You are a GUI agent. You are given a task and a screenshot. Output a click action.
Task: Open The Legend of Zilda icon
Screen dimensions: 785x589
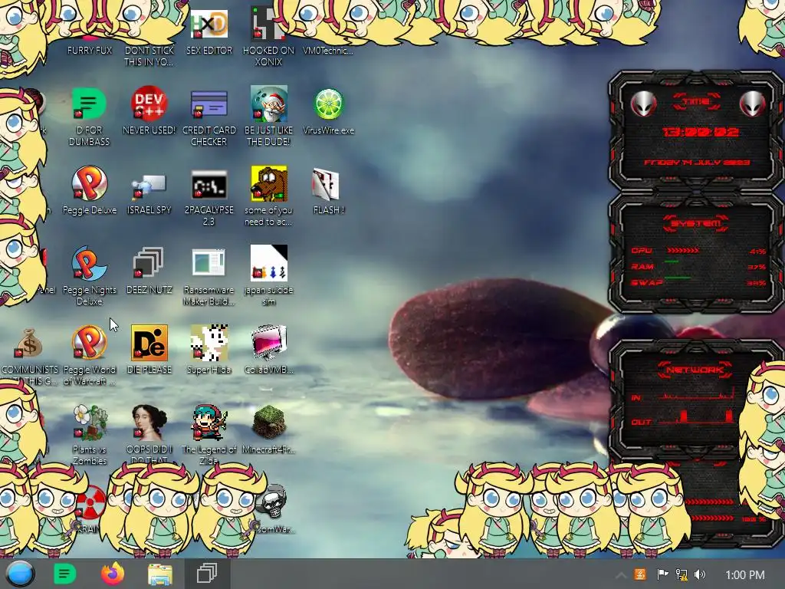(209, 422)
